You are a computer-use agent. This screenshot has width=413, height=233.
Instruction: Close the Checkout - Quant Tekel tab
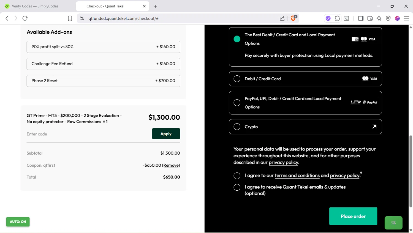click(144, 6)
